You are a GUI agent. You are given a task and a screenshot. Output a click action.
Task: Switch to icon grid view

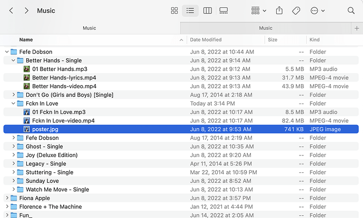[174, 11]
